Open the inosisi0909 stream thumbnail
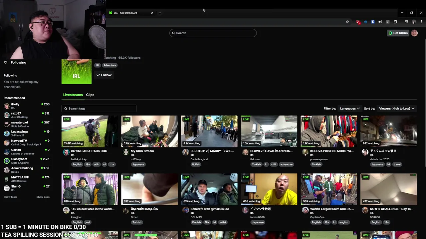This screenshot has width=426, height=239. (x=269, y=189)
